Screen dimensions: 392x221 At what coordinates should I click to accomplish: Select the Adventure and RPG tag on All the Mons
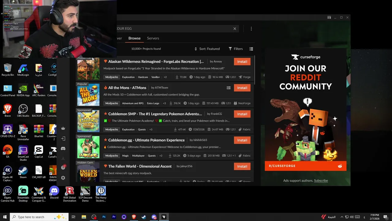[133, 103]
